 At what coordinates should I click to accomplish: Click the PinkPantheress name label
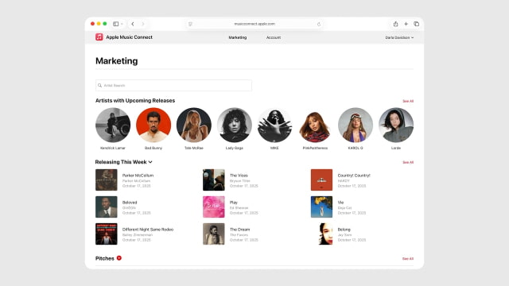click(x=315, y=148)
